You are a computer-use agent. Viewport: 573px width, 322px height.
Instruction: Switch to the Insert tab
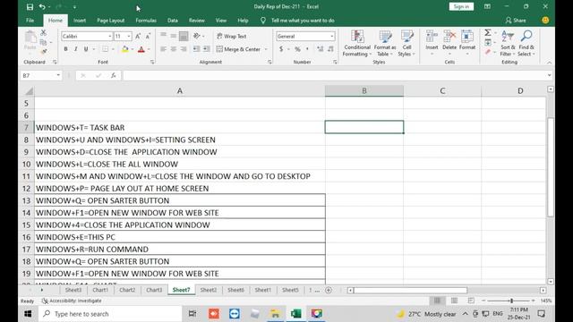tap(80, 21)
